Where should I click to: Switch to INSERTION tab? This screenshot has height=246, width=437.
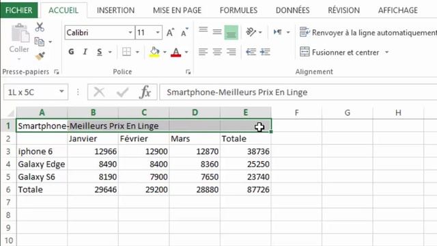pyautogui.click(x=115, y=10)
